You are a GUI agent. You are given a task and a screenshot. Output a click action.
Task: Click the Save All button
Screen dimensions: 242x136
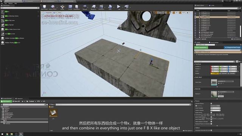tap(16, 102)
